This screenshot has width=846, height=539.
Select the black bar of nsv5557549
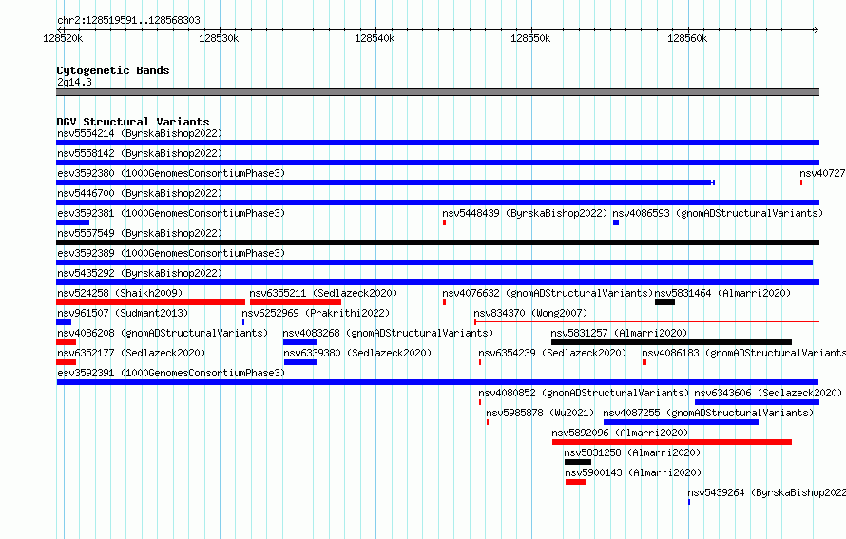[437, 242]
